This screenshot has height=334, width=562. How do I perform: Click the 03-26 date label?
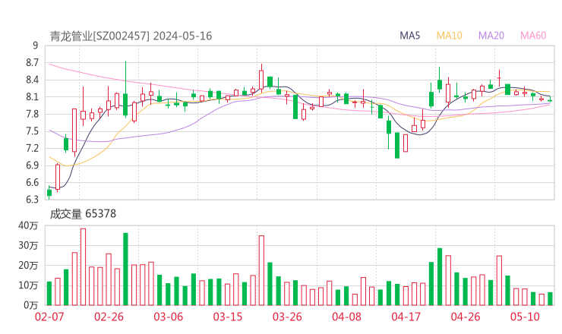coord(287,317)
